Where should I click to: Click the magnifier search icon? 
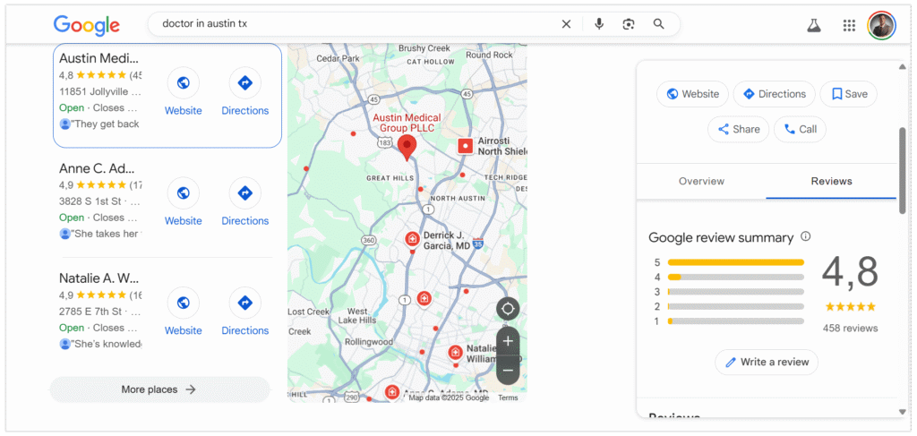[659, 24]
